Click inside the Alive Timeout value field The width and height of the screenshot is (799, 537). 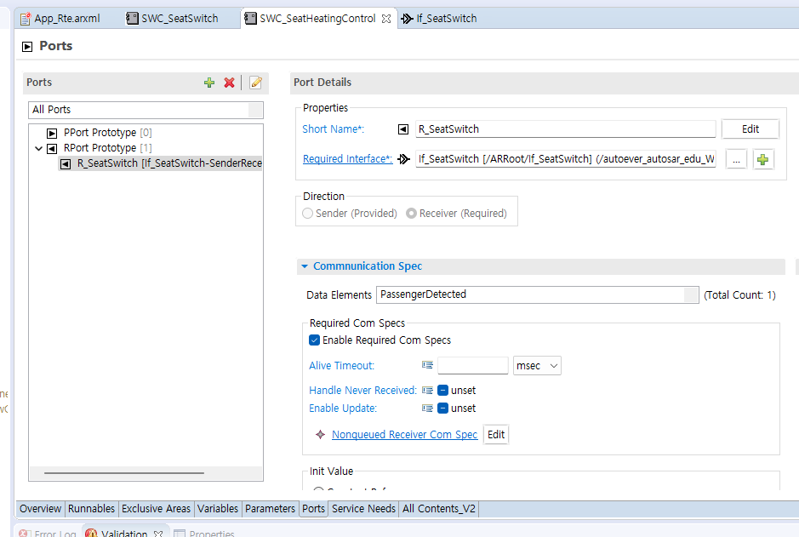click(x=472, y=365)
